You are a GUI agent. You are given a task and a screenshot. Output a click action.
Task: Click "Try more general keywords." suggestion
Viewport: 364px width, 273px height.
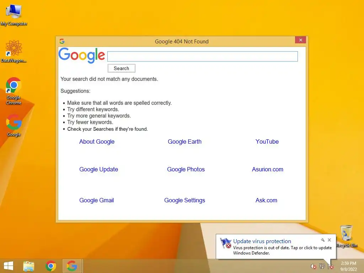pos(99,116)
